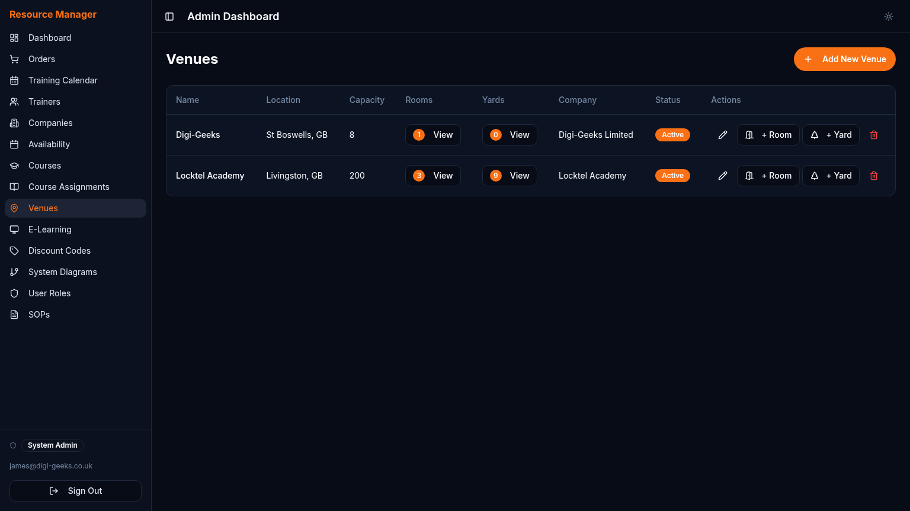
Task: Navigate to Discount Codes
Action: click(x=75, y=251)
